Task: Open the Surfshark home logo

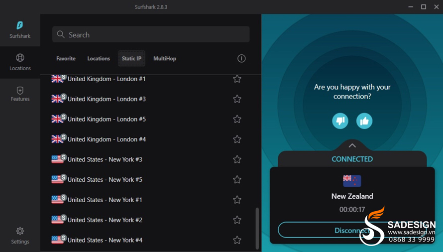Action: pos(20,30)
